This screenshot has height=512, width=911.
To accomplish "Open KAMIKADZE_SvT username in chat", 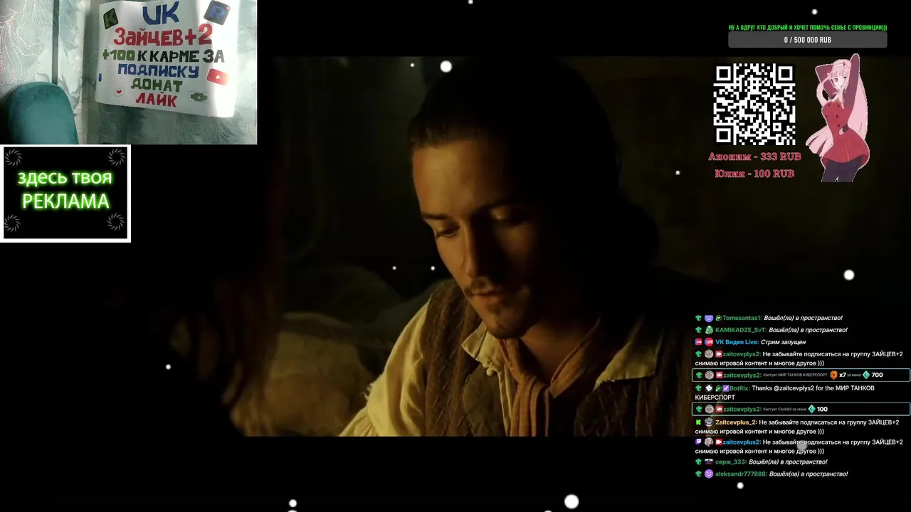I will [x=741, y=330].
